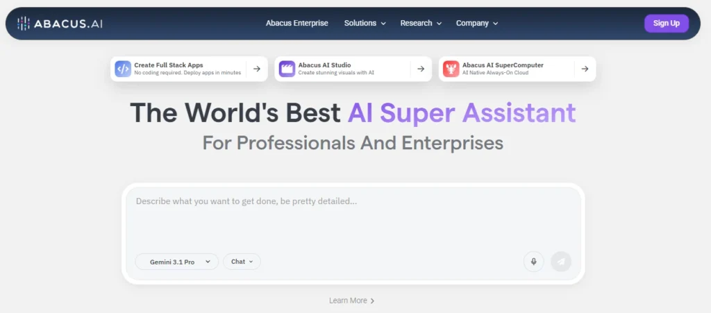Open the Abacus Enterprise page
The image size is (711, 313).
297,23
